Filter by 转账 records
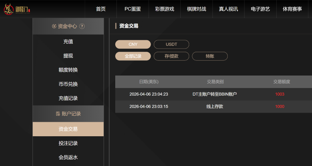 click(210, 56)
